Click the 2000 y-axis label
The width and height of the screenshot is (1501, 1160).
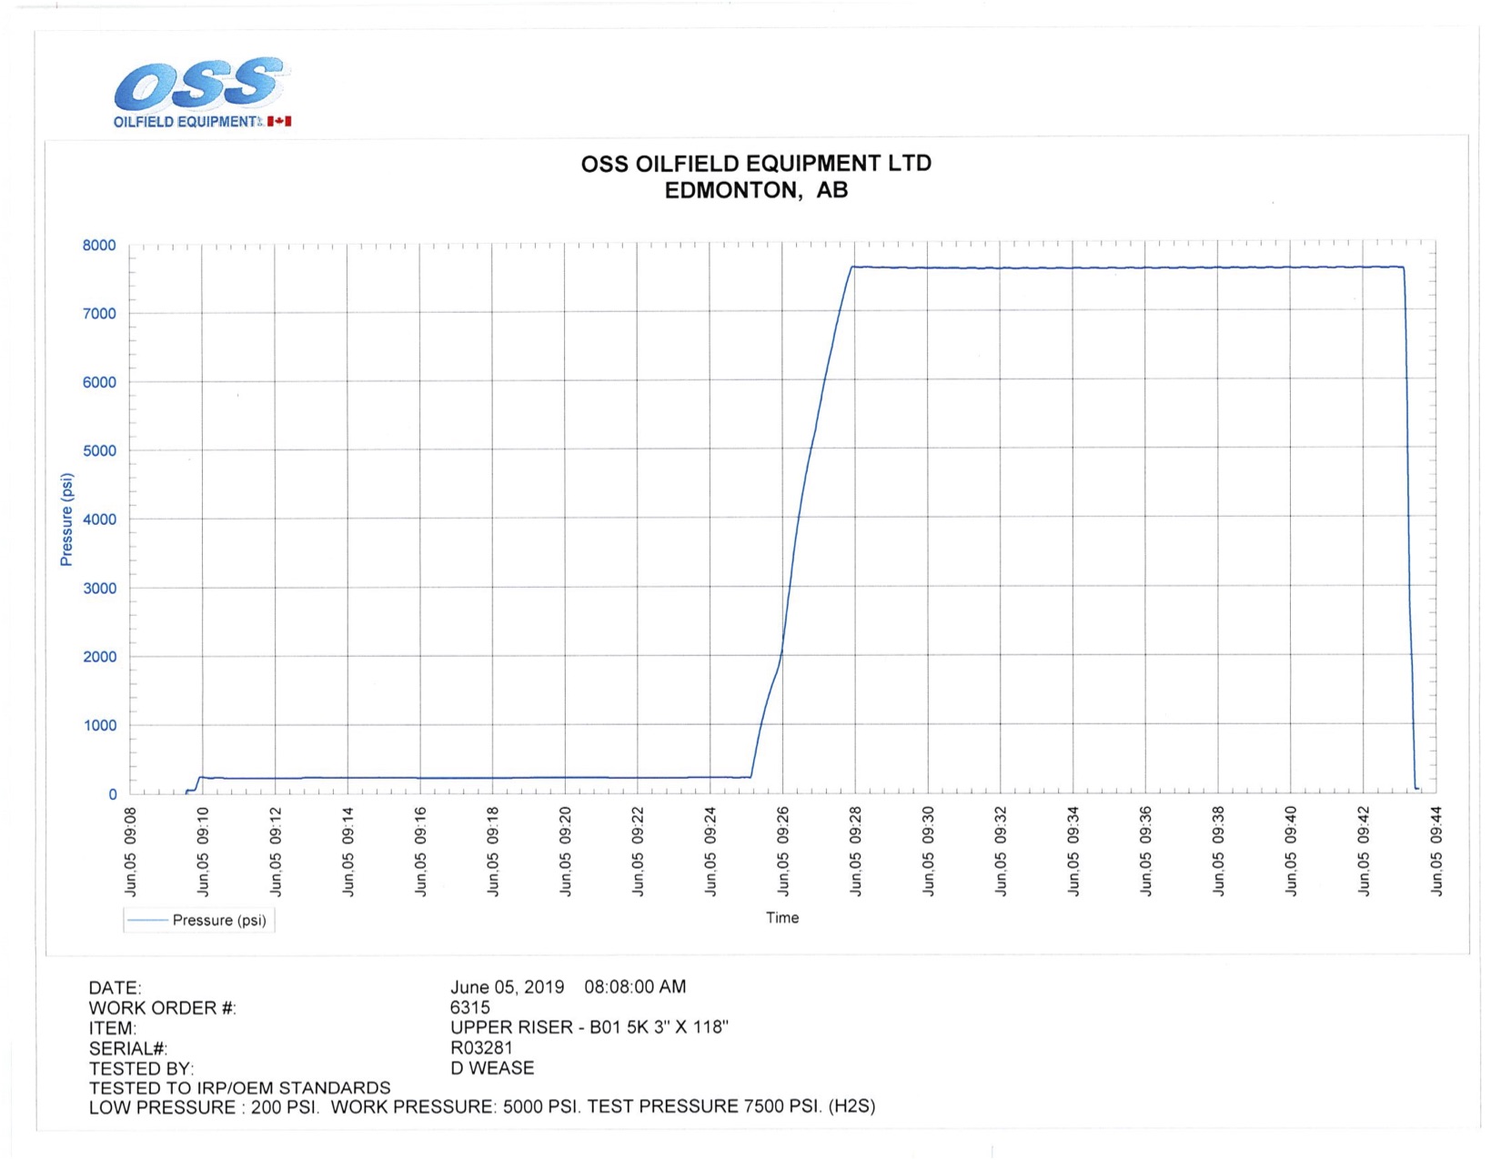pos(99,657)
